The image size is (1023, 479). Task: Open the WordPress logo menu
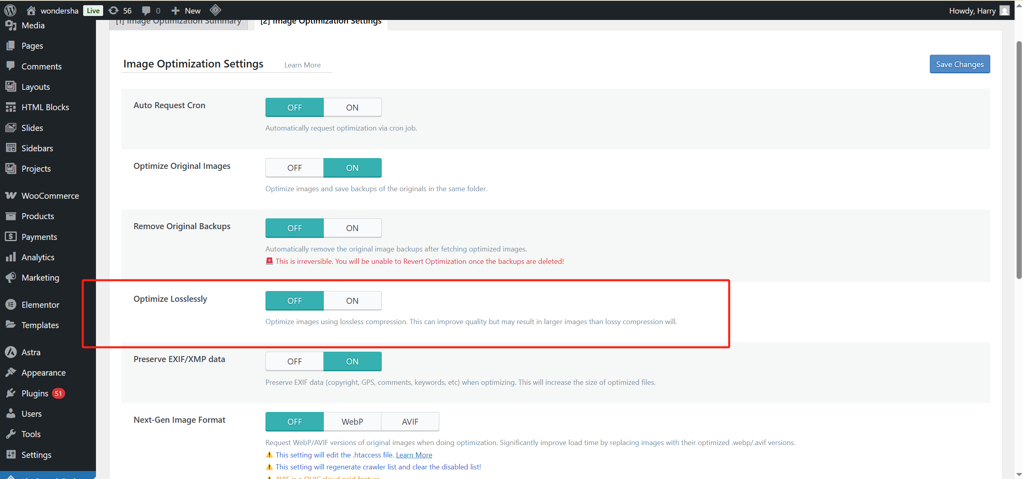(10, 10)
